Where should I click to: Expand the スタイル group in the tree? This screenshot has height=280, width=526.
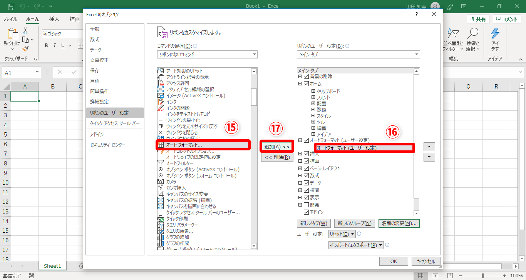313,116
